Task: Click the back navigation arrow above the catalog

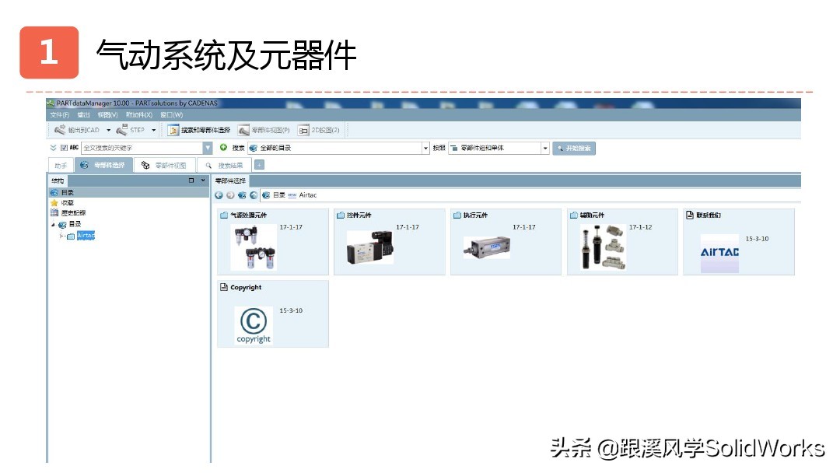Action: pos(219,195)
